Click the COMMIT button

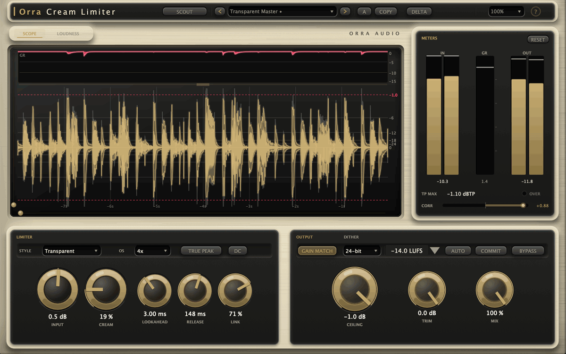click(491, 251)
